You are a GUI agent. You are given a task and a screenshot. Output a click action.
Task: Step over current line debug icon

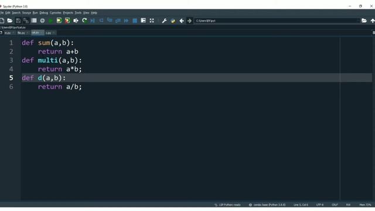(x=101, y=21)
